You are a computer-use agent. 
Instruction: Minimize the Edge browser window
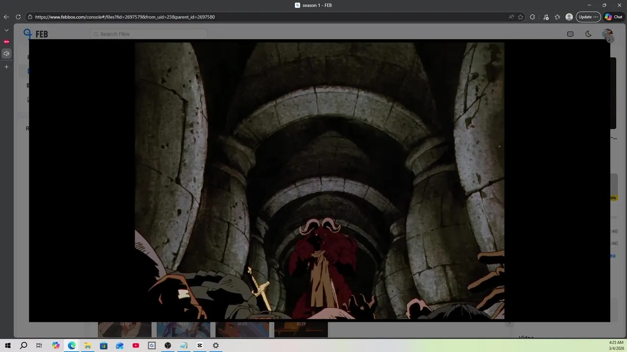(x=589, y=5)
